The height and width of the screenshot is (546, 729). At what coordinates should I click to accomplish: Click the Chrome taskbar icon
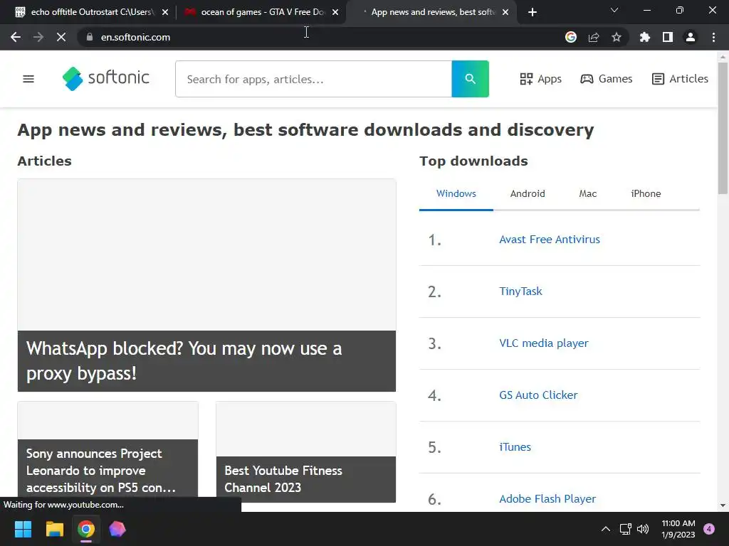tap(86, 529)
